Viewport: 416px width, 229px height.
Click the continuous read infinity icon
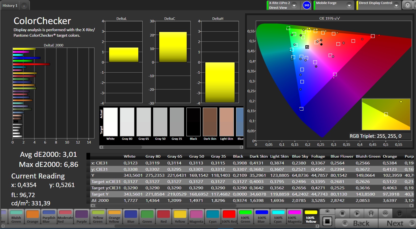(x=385, y=213)
